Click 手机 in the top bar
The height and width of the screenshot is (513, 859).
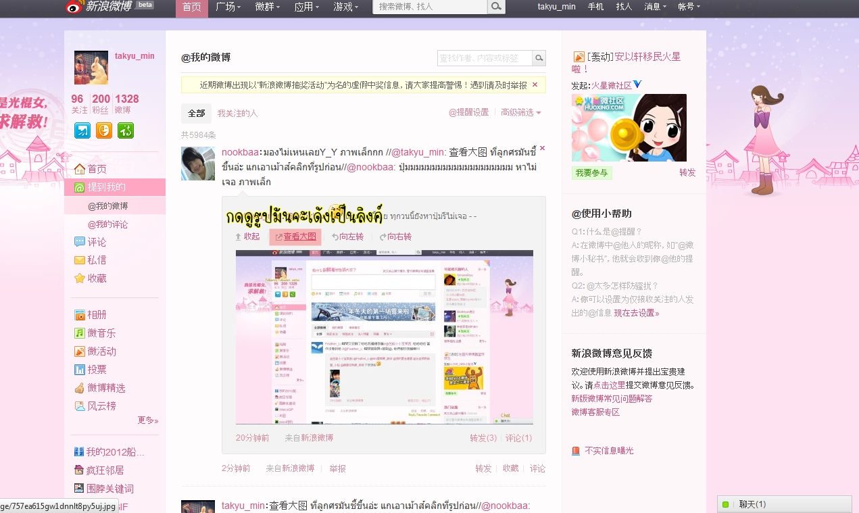click(595, 7)
